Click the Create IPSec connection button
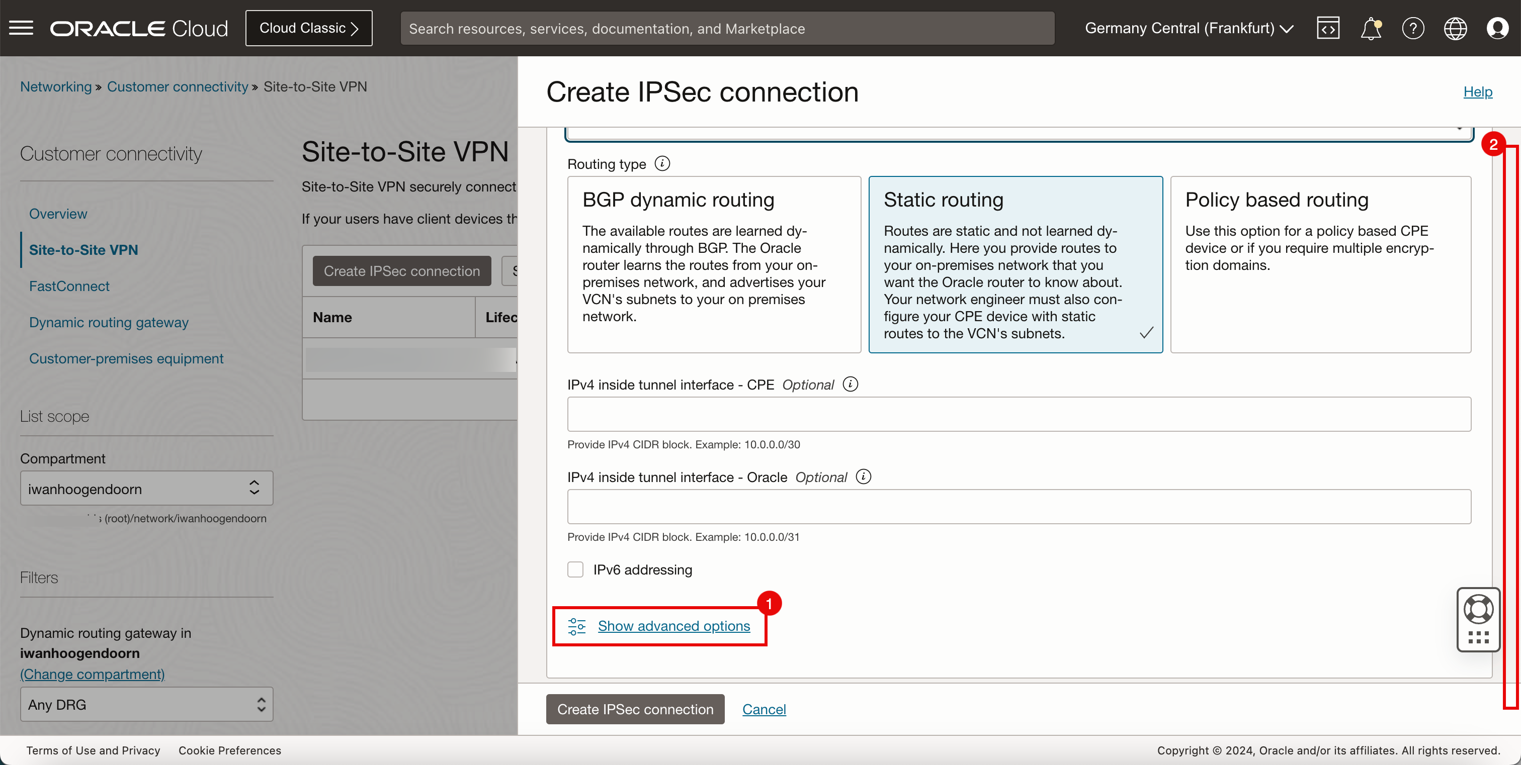1521x765 pixels. click(x=636, y=708)
